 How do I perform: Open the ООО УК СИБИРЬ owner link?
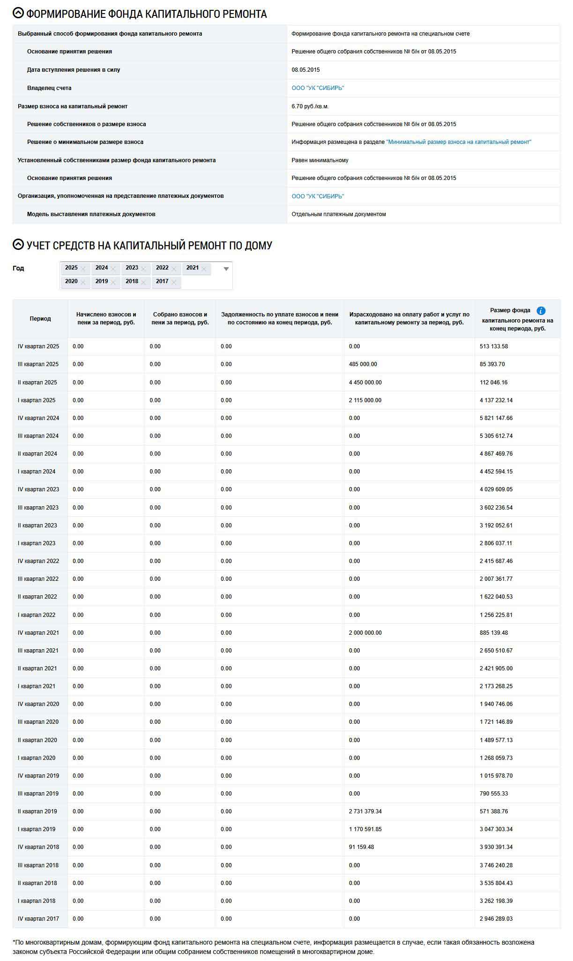319,87
